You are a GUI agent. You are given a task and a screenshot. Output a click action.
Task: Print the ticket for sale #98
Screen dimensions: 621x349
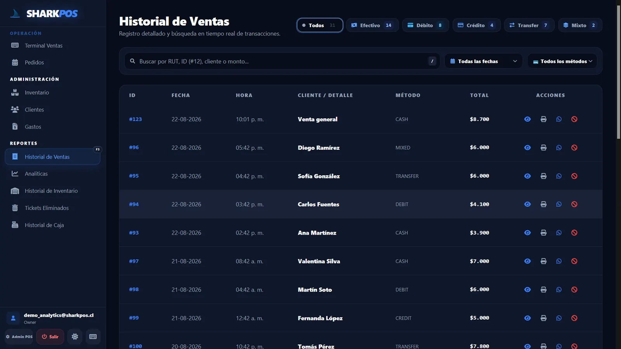click(543, 290)
